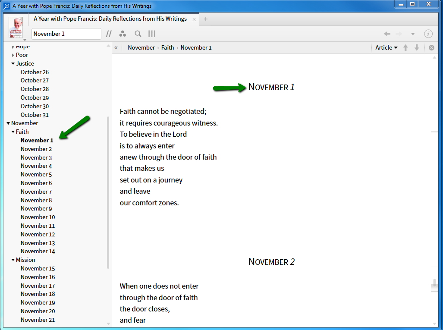The image size is (443, 330).
Task: Click the reading pane scroll-down arrow
Action: (x=434, y=324)
